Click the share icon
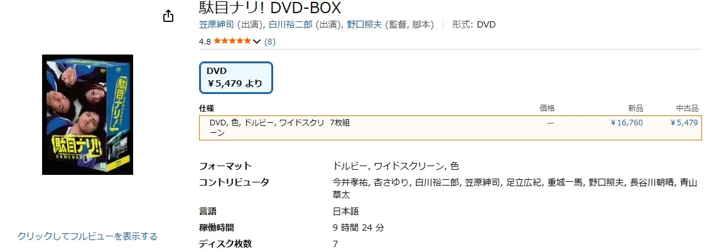This screenshot has width=709, height=252. point(168,16)
